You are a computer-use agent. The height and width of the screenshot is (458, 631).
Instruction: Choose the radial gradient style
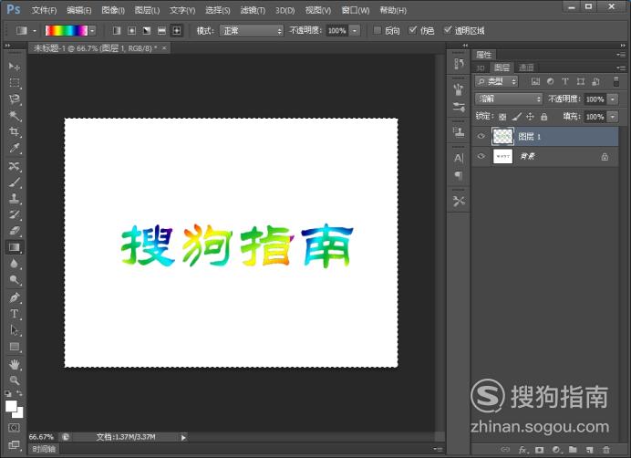coord(131,31)
